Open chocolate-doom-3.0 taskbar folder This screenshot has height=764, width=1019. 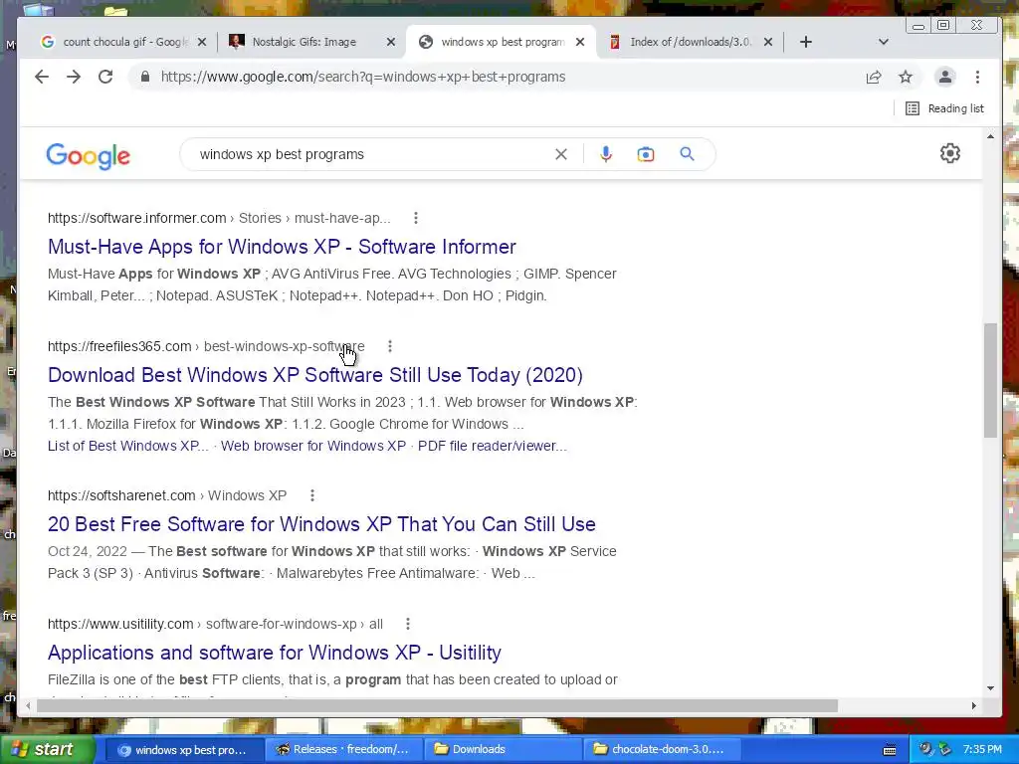[x=661, y=750]
